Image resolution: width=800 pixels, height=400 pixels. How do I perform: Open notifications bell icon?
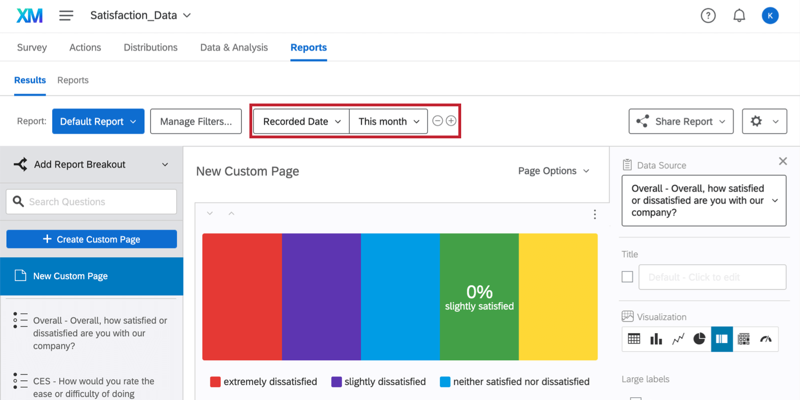point(739,16)
